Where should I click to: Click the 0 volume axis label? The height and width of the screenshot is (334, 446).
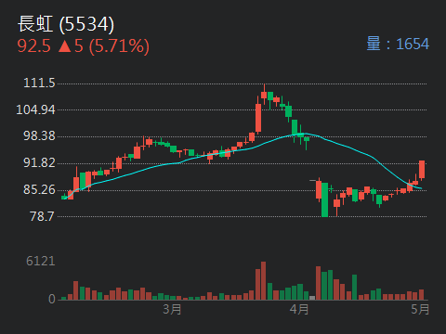pyautogui.click(x=52, y=299)
